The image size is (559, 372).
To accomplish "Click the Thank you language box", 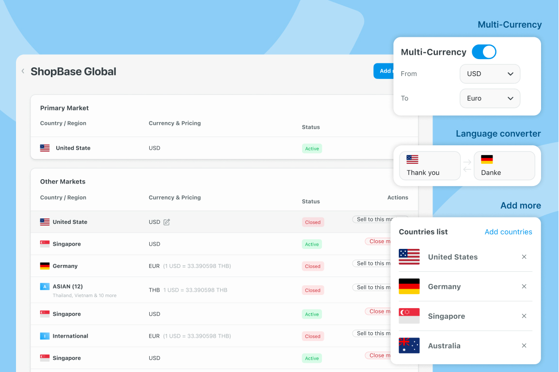I will pyautogui.click(x=430, y=166).
